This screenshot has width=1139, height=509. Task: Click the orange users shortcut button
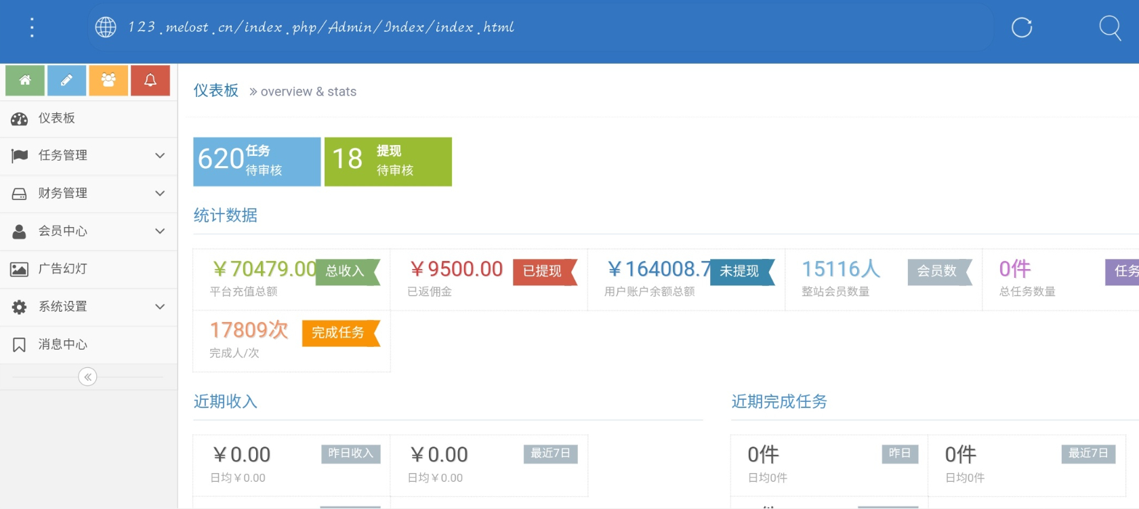[x=108, y=81]
